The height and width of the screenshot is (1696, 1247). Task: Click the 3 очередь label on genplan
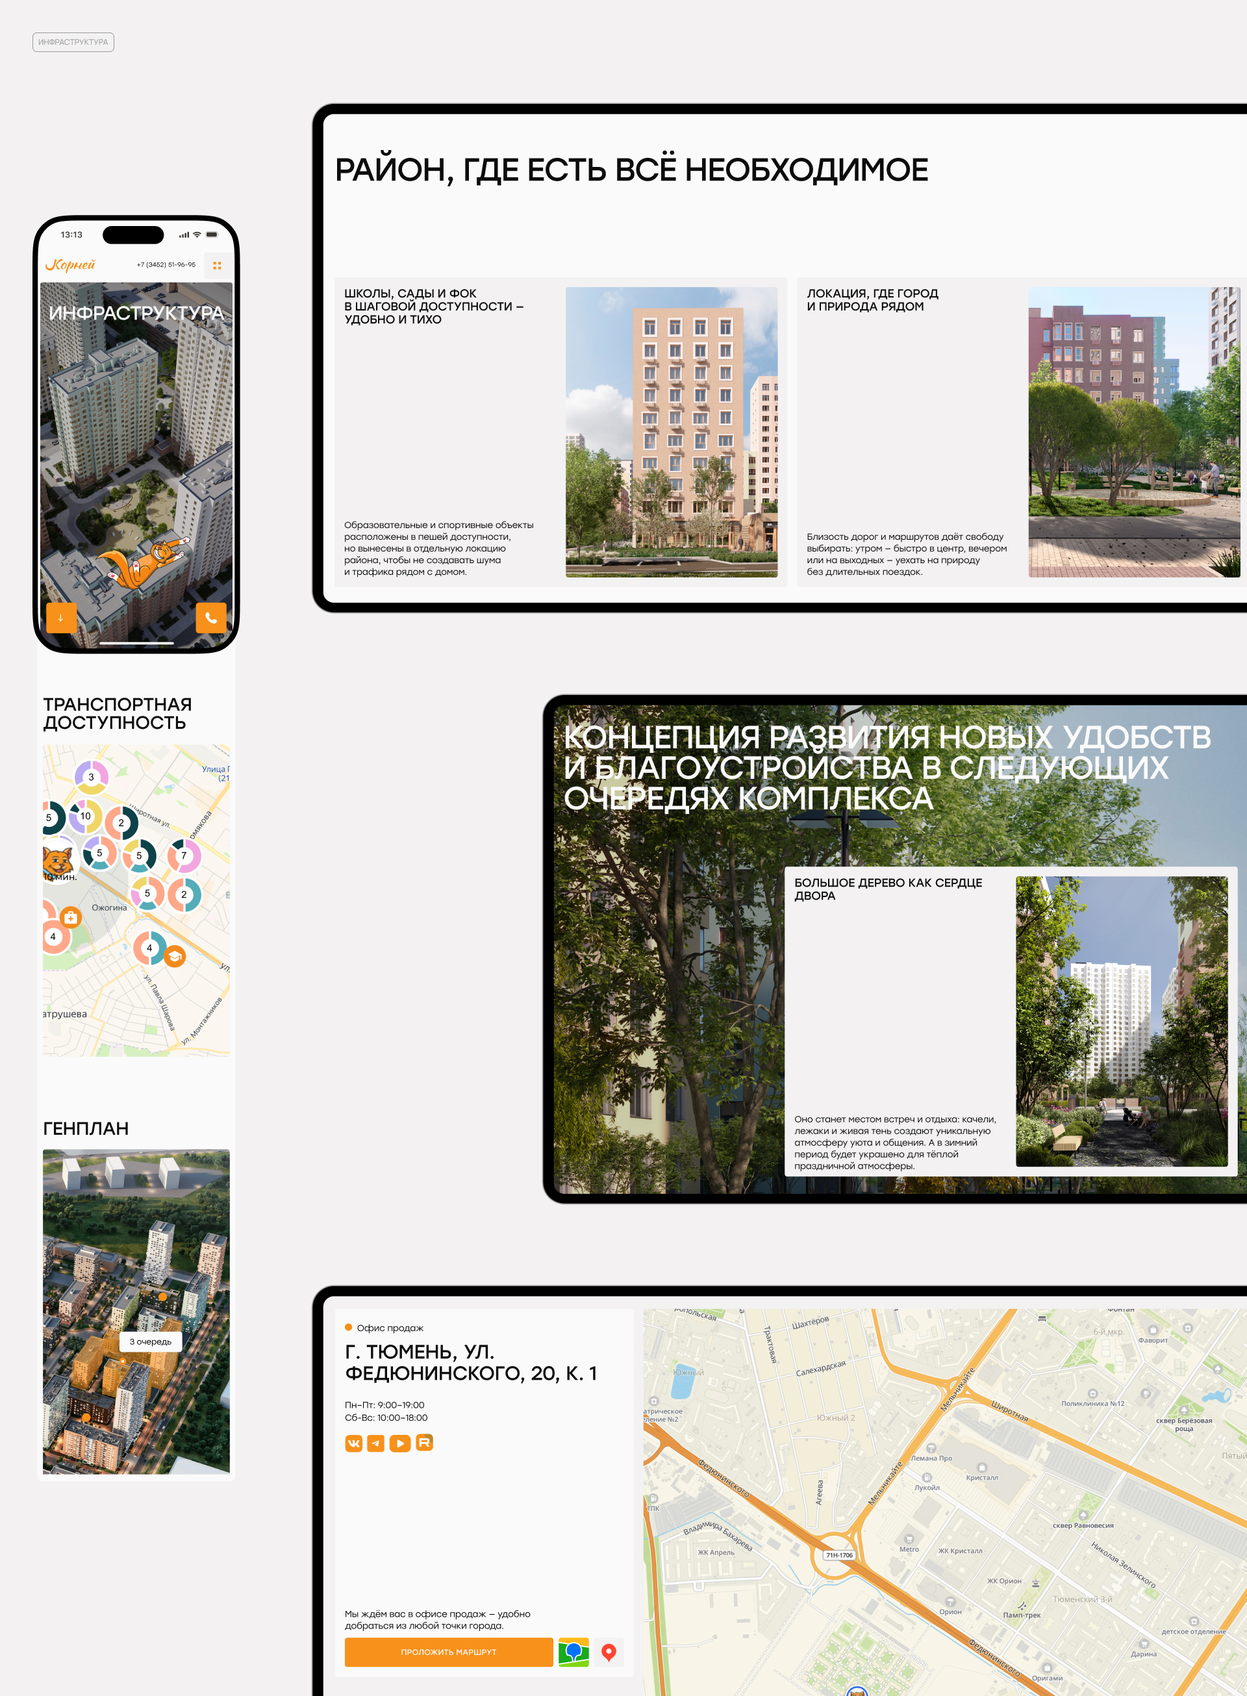point(150,1341)
